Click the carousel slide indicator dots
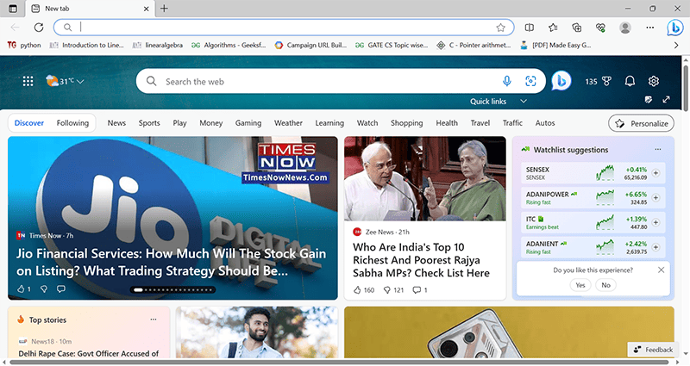 point(172,289)
